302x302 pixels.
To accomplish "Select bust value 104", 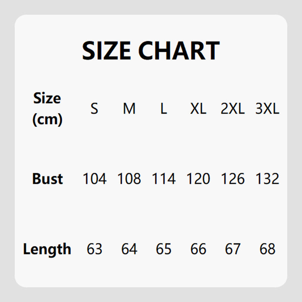I will pos(94,179).
